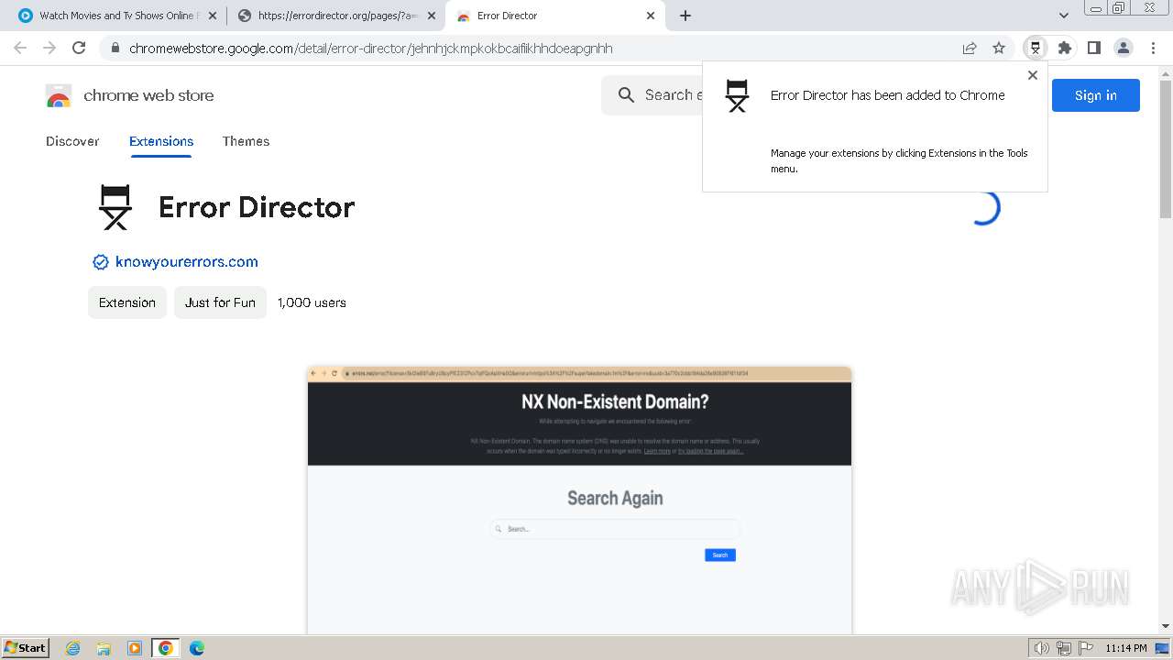
Task: Click the browser back arrow
Action: pos(20,48)
